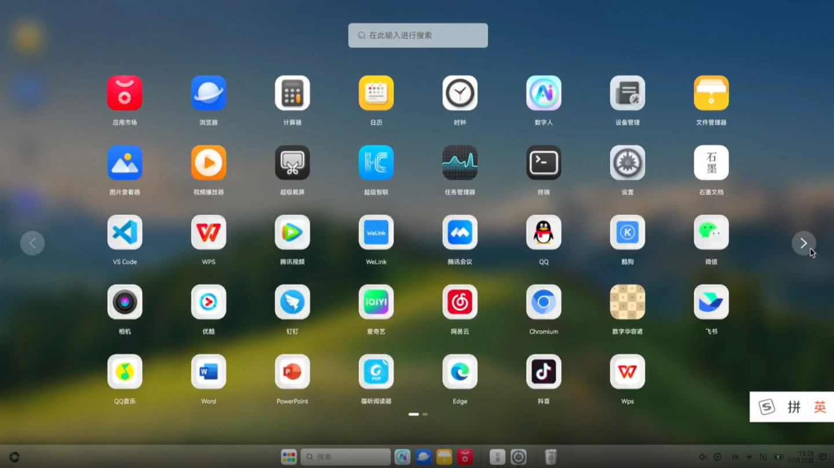Go to next app page arrow
The height and width of the screenshot is (468, 834).
point(803,244)
